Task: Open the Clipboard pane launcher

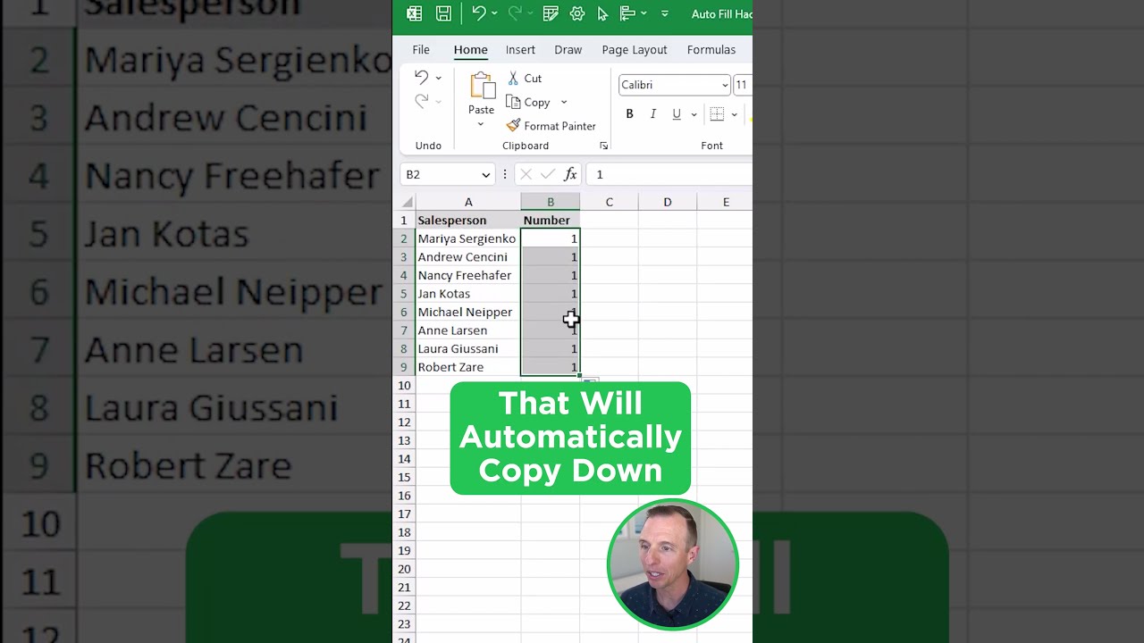Action: coord(603,146)
